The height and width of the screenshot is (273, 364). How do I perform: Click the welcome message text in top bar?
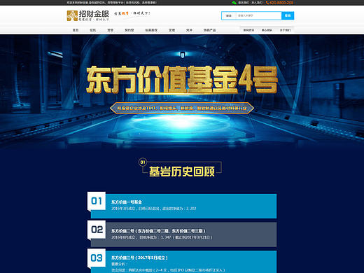coord(112,3)
